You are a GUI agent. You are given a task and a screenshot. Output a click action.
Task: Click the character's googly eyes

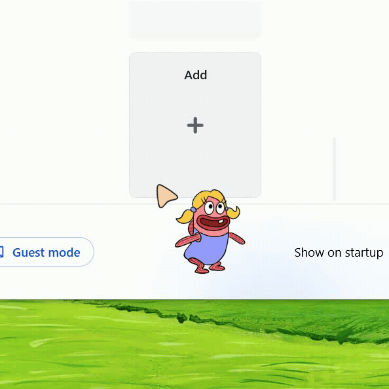215,208
